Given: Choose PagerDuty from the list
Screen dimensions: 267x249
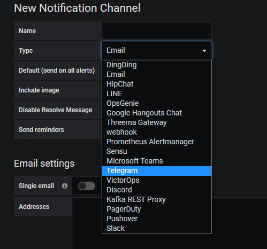Looking at the screenshot, I should tap(157, 209).
